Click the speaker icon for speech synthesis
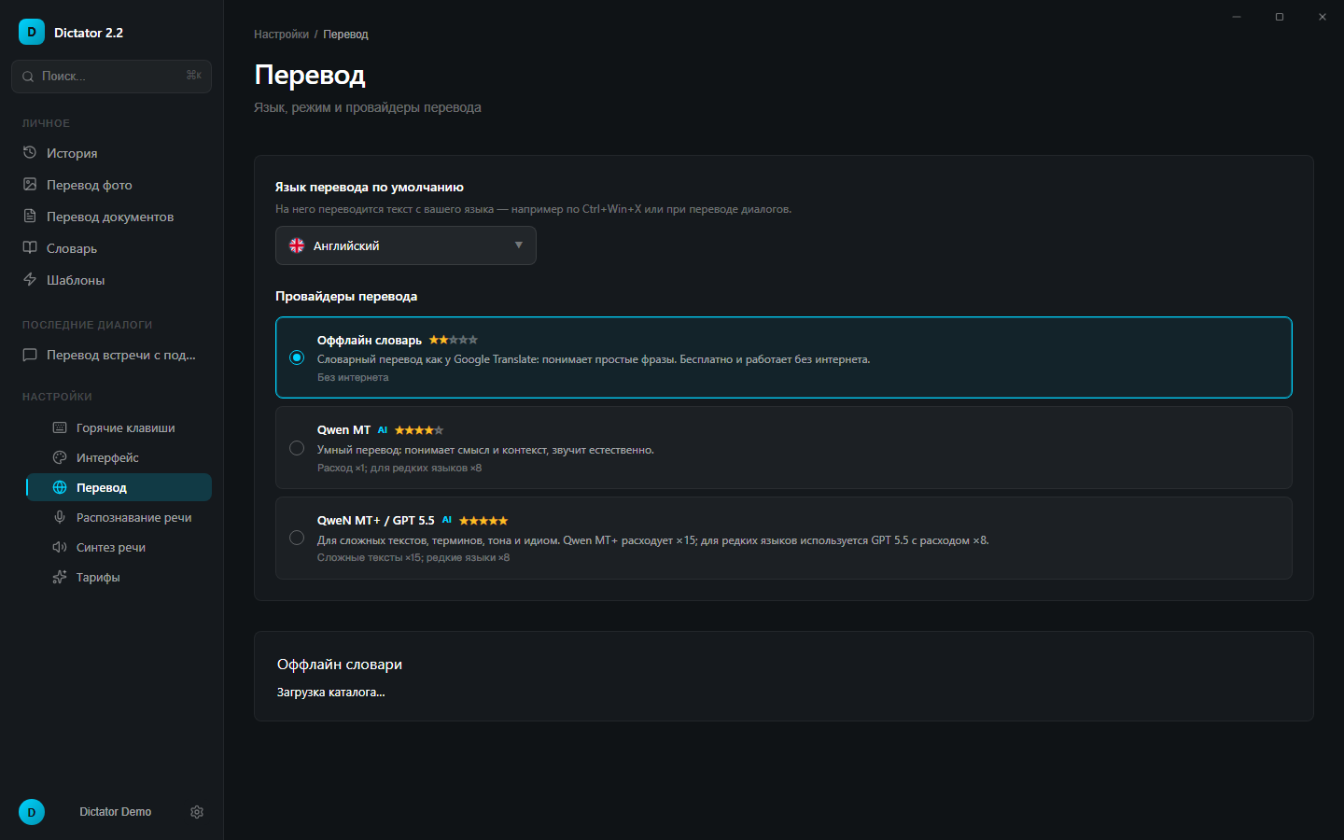 60,547
